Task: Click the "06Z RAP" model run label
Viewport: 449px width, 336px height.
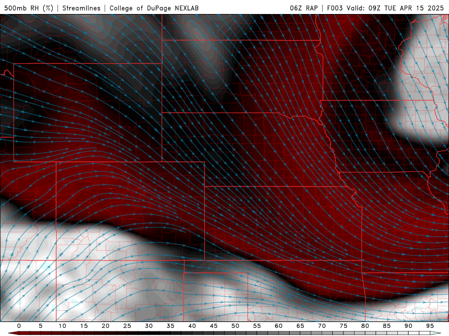Action: pyautogui.click(x=304, y=8)
